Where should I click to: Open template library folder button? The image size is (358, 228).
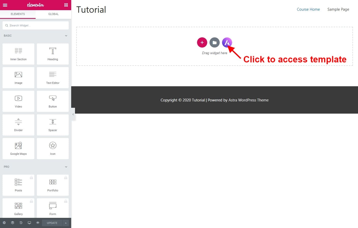215,42
